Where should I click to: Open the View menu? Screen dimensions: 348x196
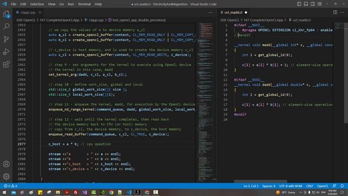(52, 4)
